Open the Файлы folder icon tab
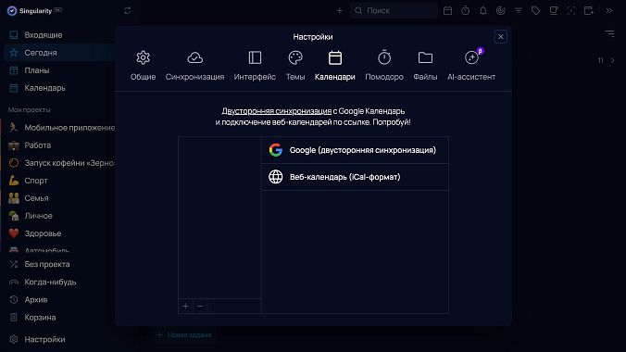Image resolution: width=626 pixels, height=352 pixels. point(425,58)
